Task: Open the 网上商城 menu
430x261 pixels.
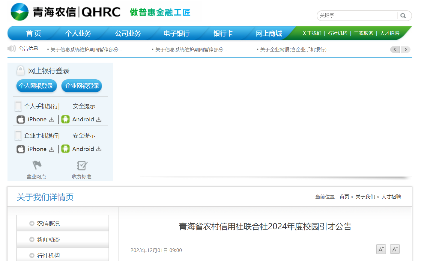Action: pyautogui.click(x=269, y=33)
